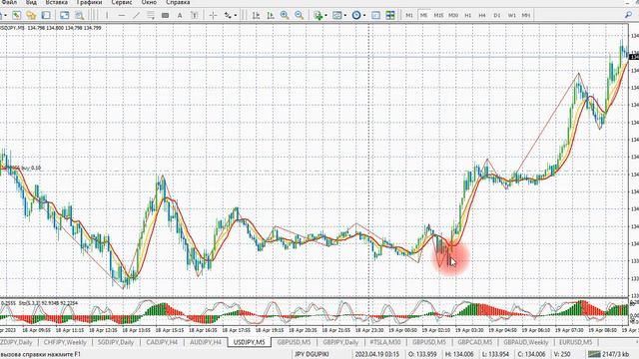Expand the periods clock dropdown arrow
This screenshot has height=359, width=639.
[363, 16]
